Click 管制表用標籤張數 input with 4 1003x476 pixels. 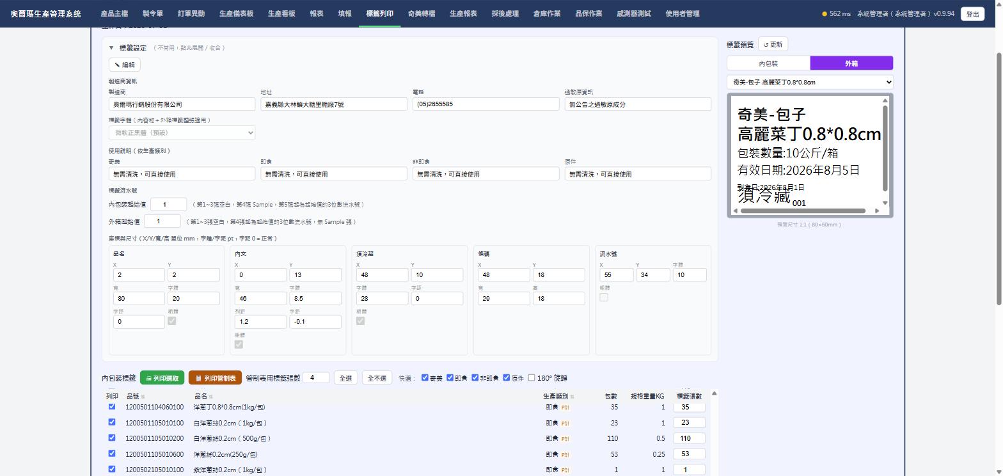point(316,378)
